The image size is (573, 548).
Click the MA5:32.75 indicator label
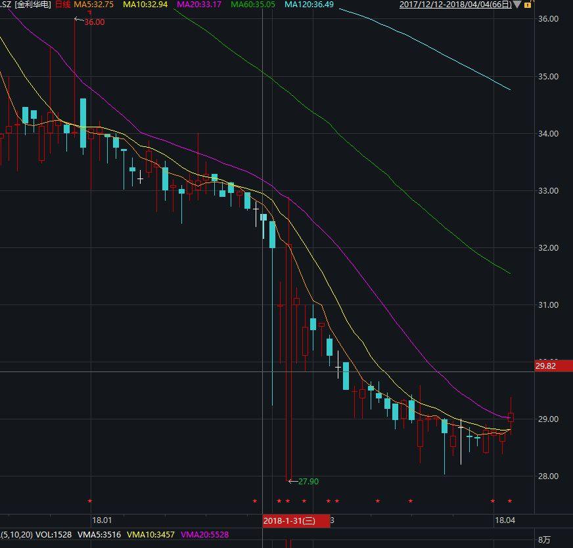[x=93, y=5]
